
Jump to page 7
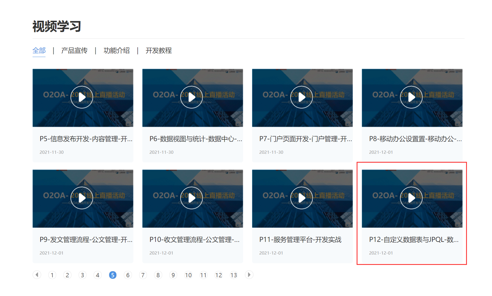coord(143,275)
